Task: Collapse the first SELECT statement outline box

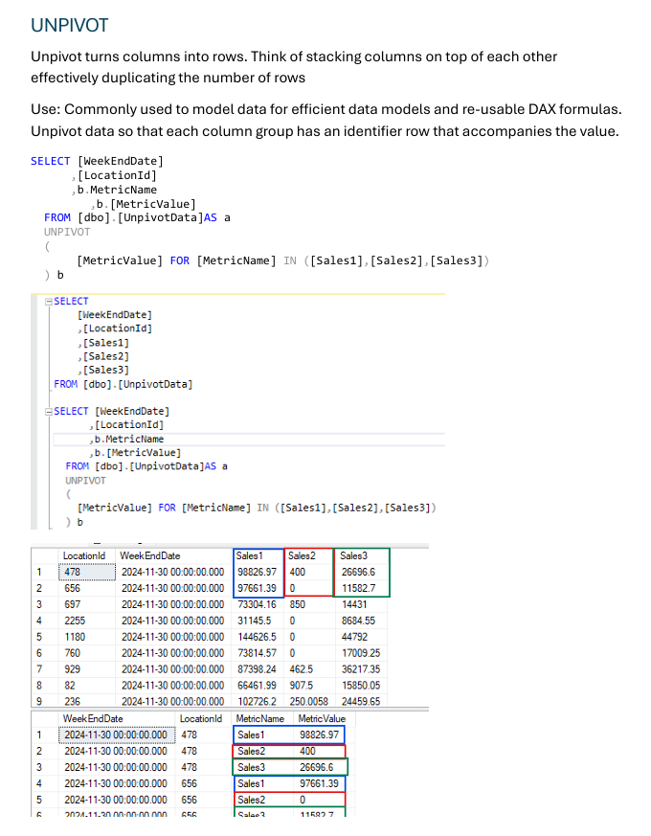Action: pyautogui.click(x=49, y=302)
